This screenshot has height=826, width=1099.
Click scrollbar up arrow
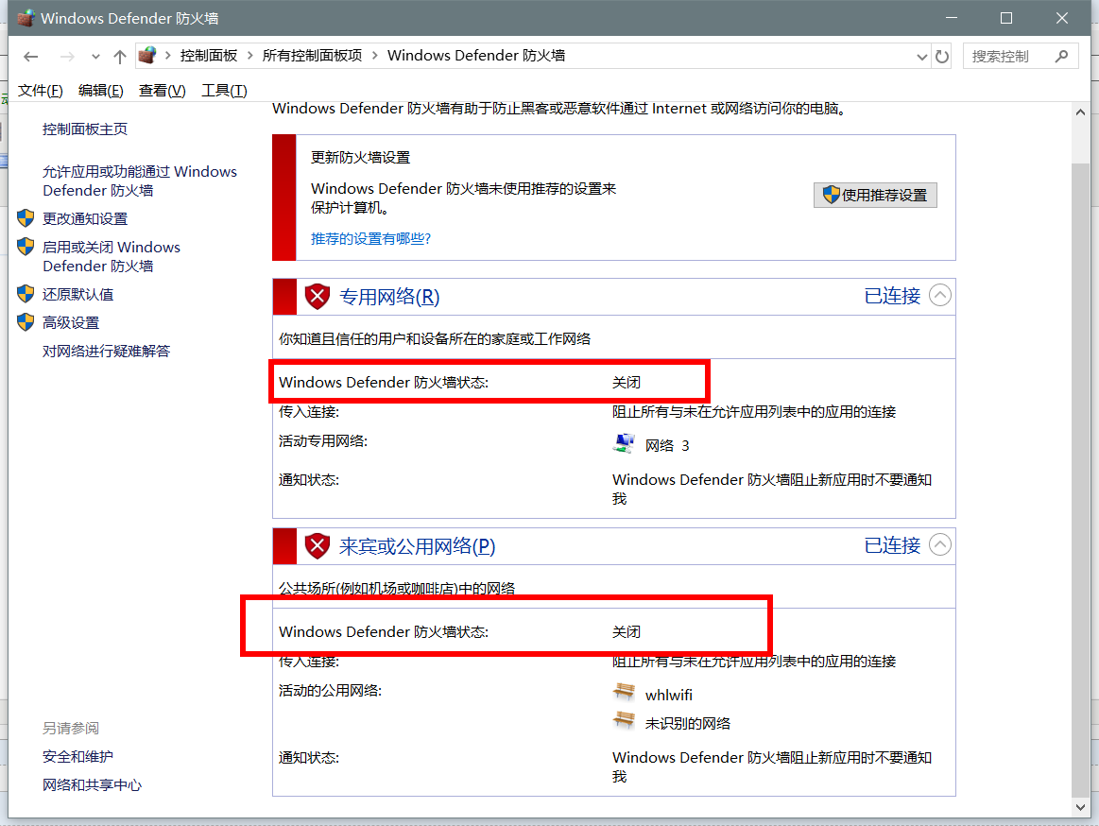[x=1080, y=112]
